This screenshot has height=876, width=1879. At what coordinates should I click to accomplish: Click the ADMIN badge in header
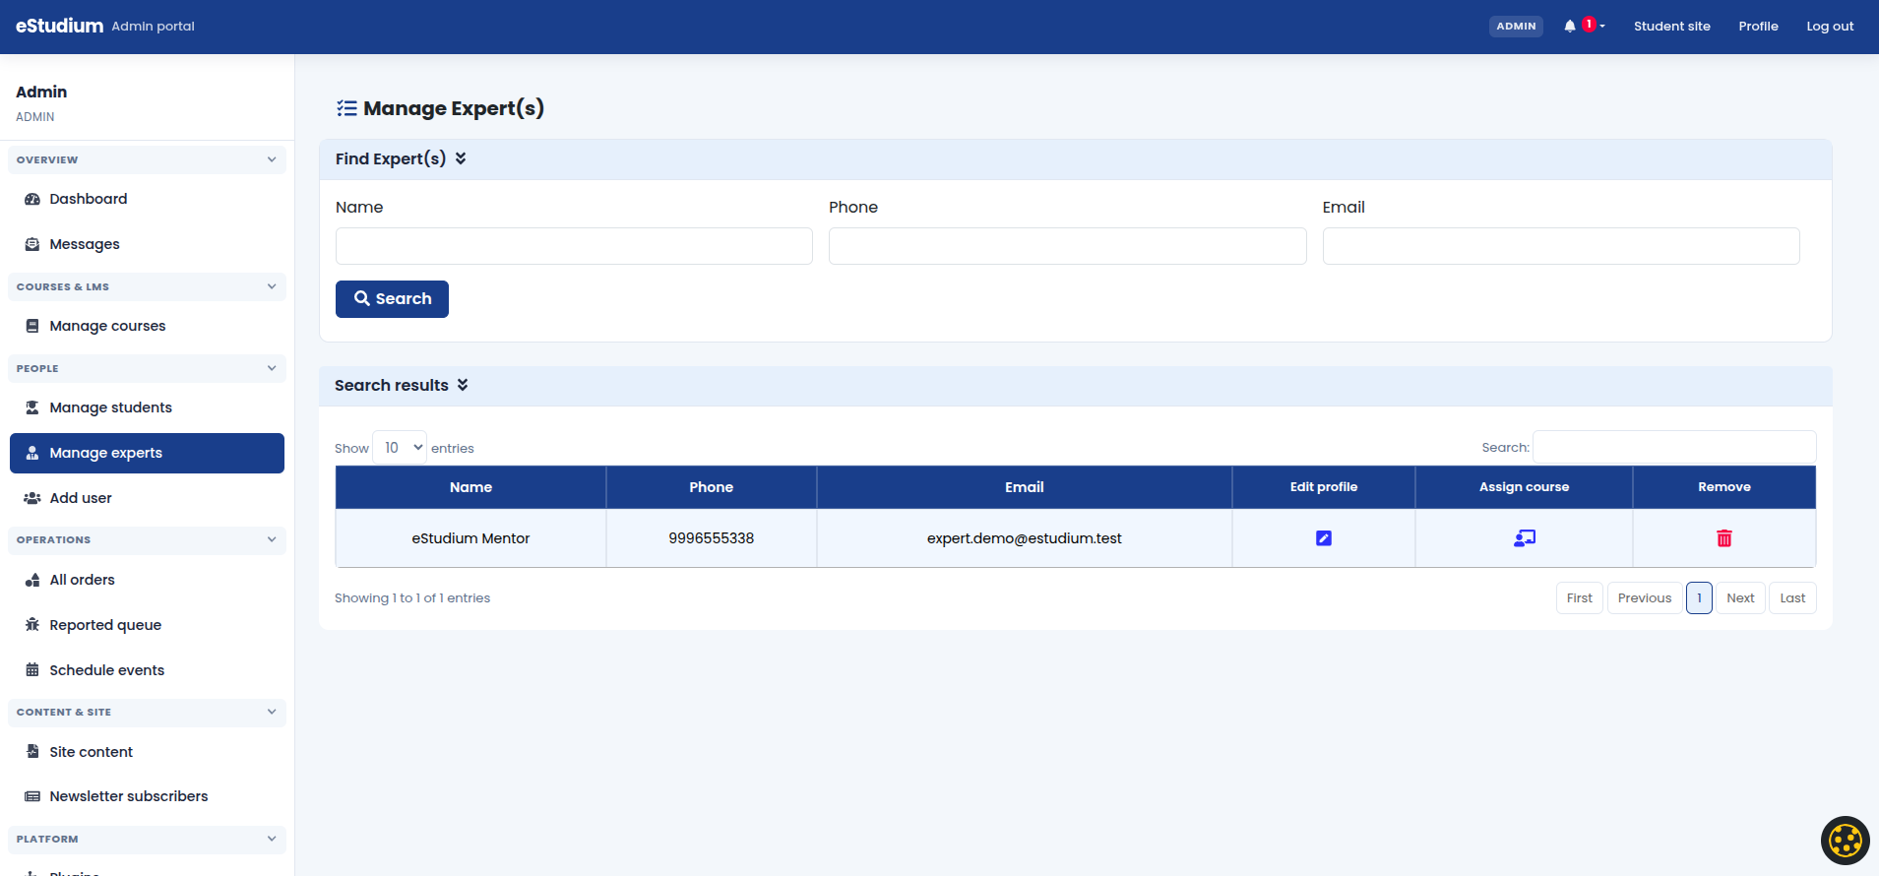click(1516, 27)
